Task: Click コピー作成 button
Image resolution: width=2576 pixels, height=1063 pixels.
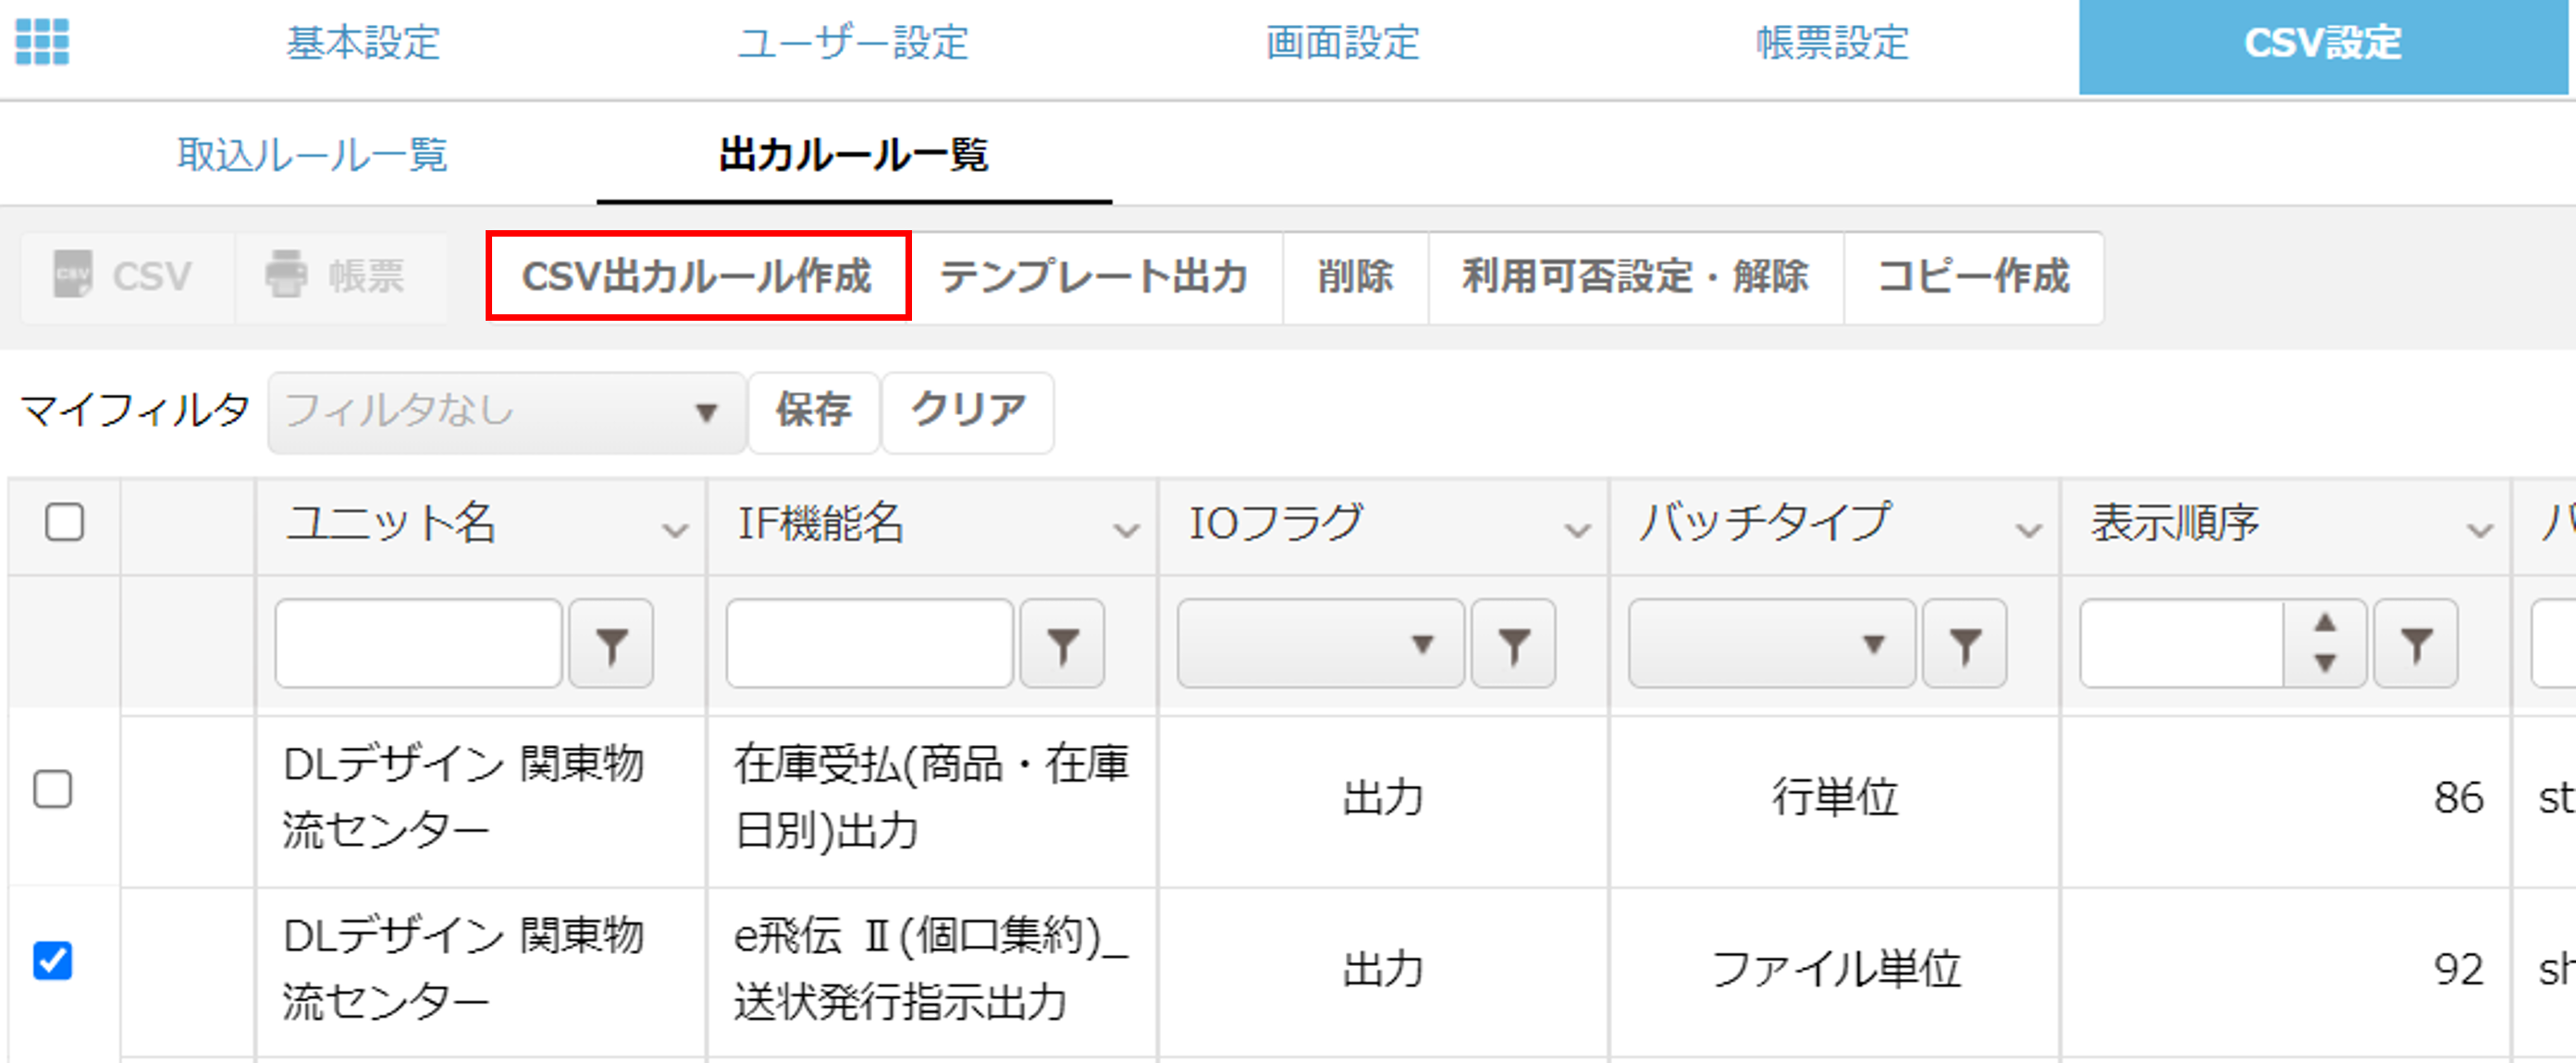Action: pyautogui.click(x=1974, y=276)
